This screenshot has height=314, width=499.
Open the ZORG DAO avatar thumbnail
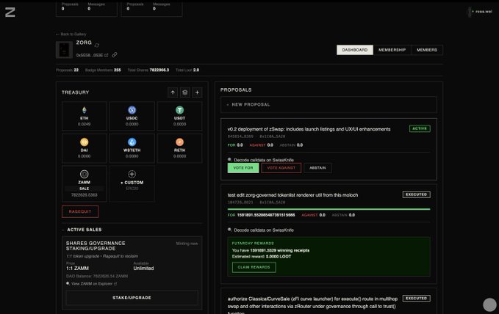tap(64, 50)
